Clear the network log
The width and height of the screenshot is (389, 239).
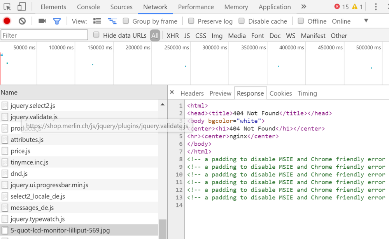[22, 21]
